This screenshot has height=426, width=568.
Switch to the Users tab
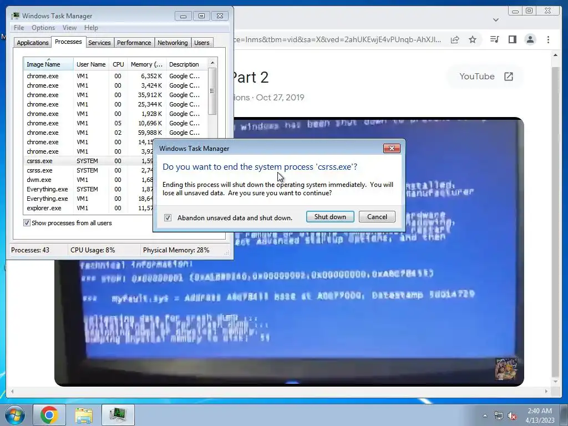tap(202, 43)
